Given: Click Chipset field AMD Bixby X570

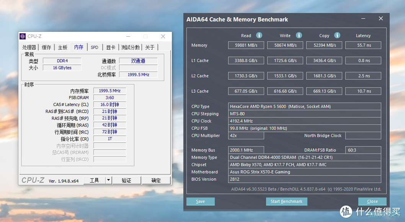Looking at the screenshot, I should pos(305,165).
